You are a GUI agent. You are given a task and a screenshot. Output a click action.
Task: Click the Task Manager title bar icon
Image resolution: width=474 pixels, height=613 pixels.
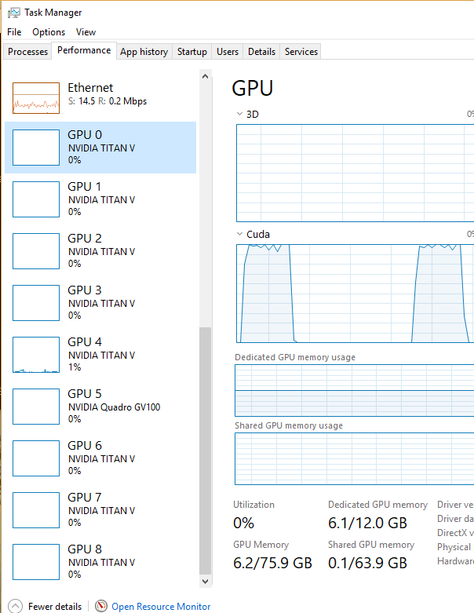[x=14, y=13]
